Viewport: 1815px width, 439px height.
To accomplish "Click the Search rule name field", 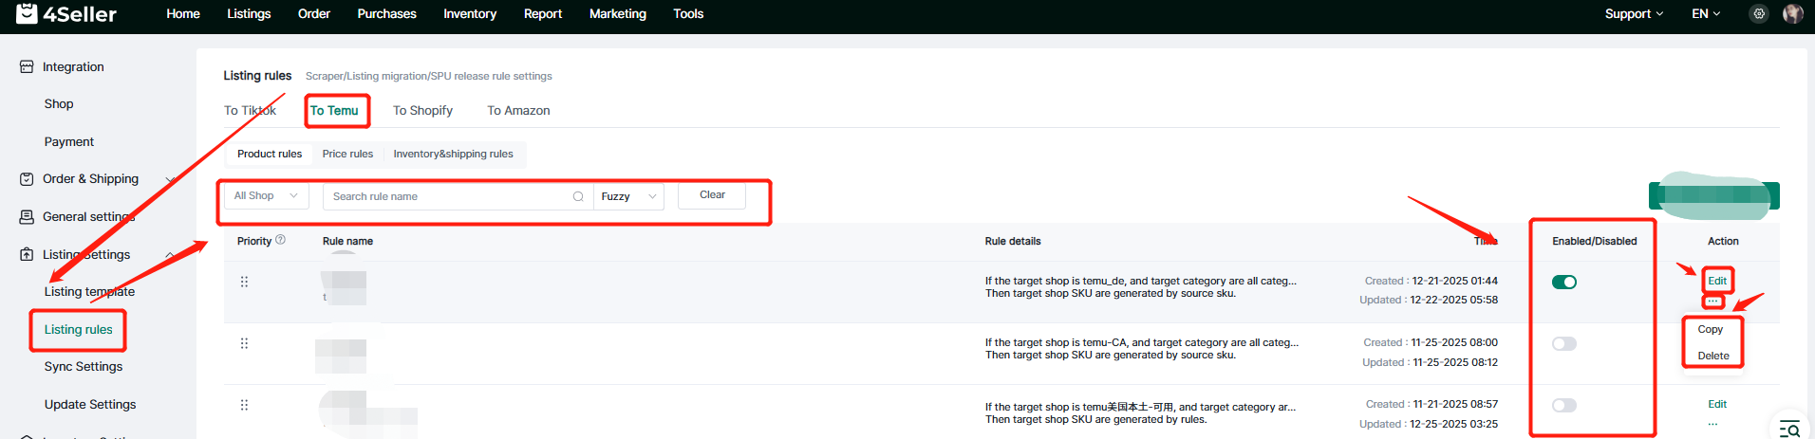I will [x=448, y=197].
